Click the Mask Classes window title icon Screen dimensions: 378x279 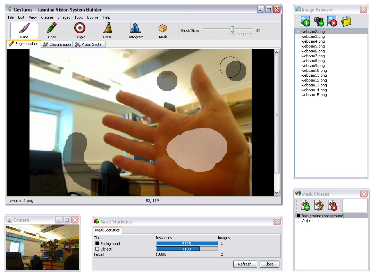(x=298, y=194)
